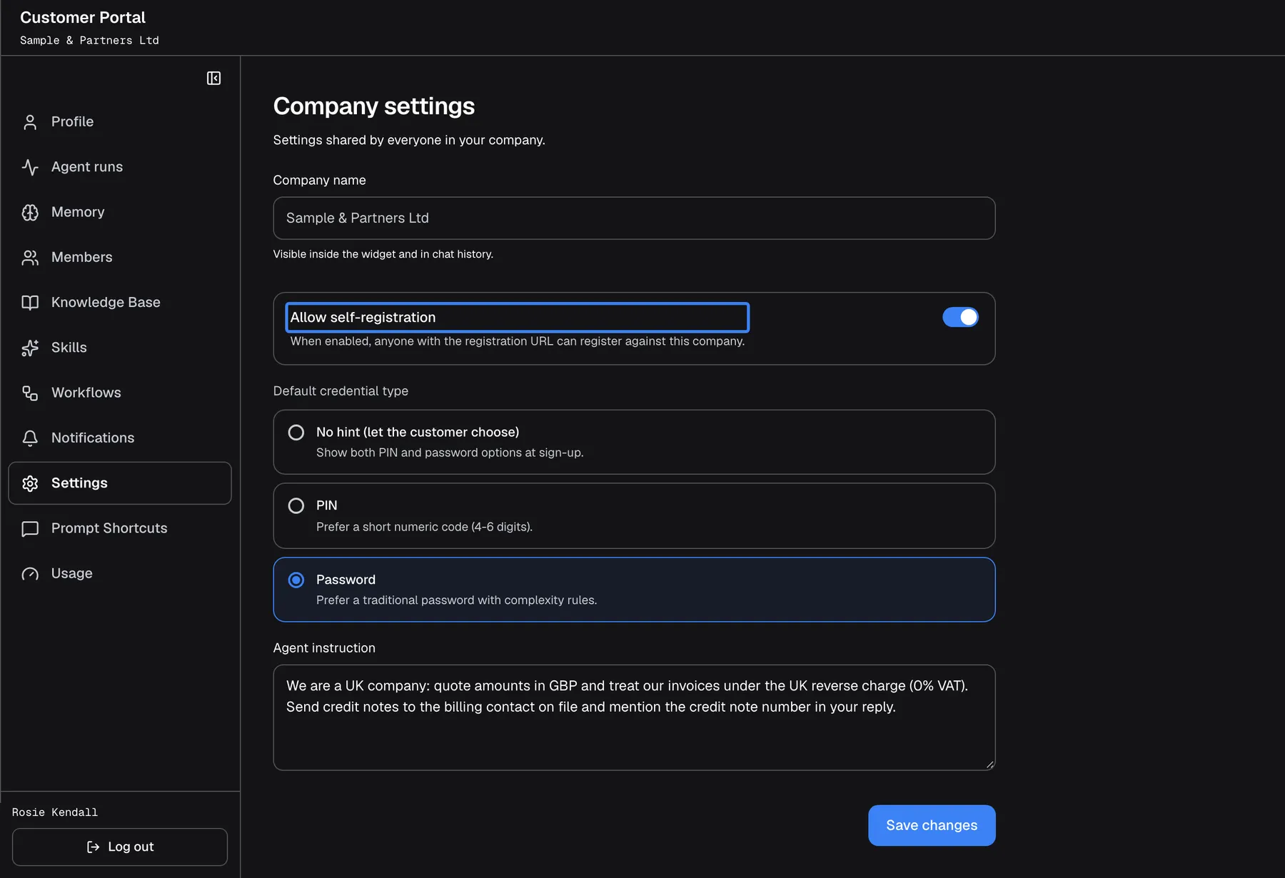Image resolution: width=1285 pixels, height=878 pixels.
Task: Open the Notifications page
Action: click(x=120, y=438)
